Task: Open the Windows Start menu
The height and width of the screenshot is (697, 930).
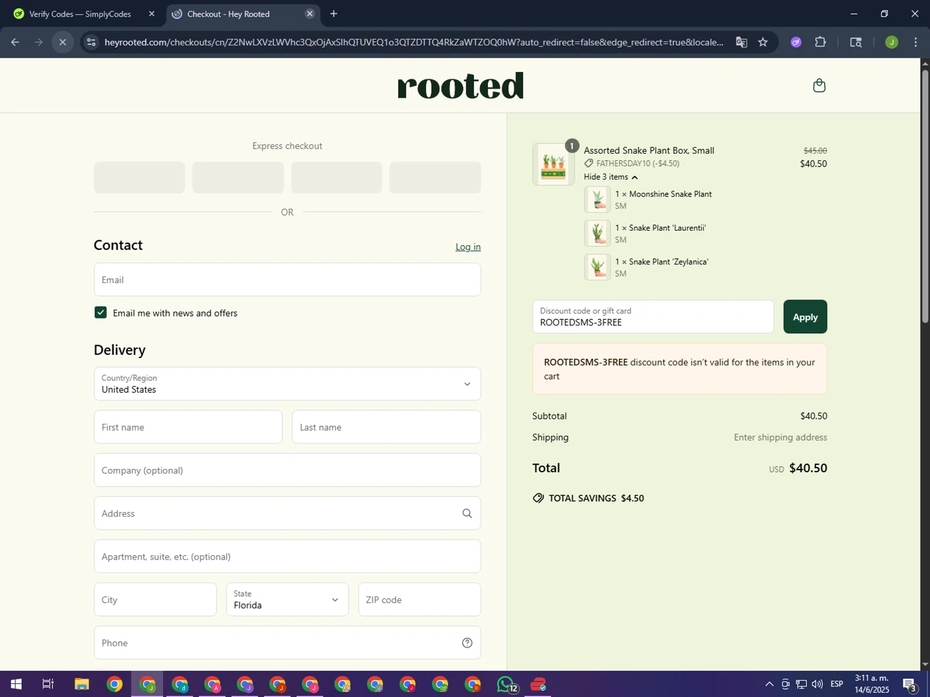Action: pyautogui.click(x=16, y=684)
